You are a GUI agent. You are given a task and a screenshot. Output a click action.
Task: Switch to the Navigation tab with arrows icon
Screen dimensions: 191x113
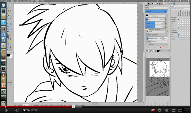[146, 51]
